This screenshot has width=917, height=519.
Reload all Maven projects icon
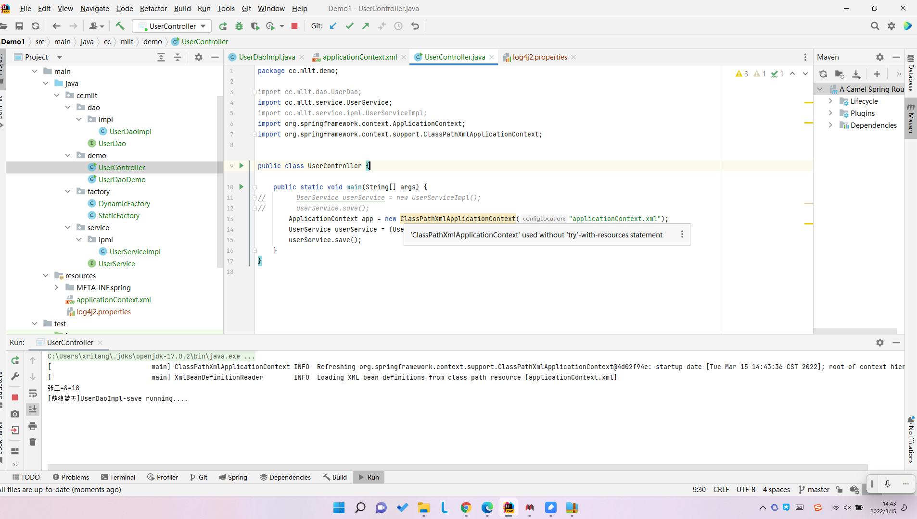pos(823,74)
